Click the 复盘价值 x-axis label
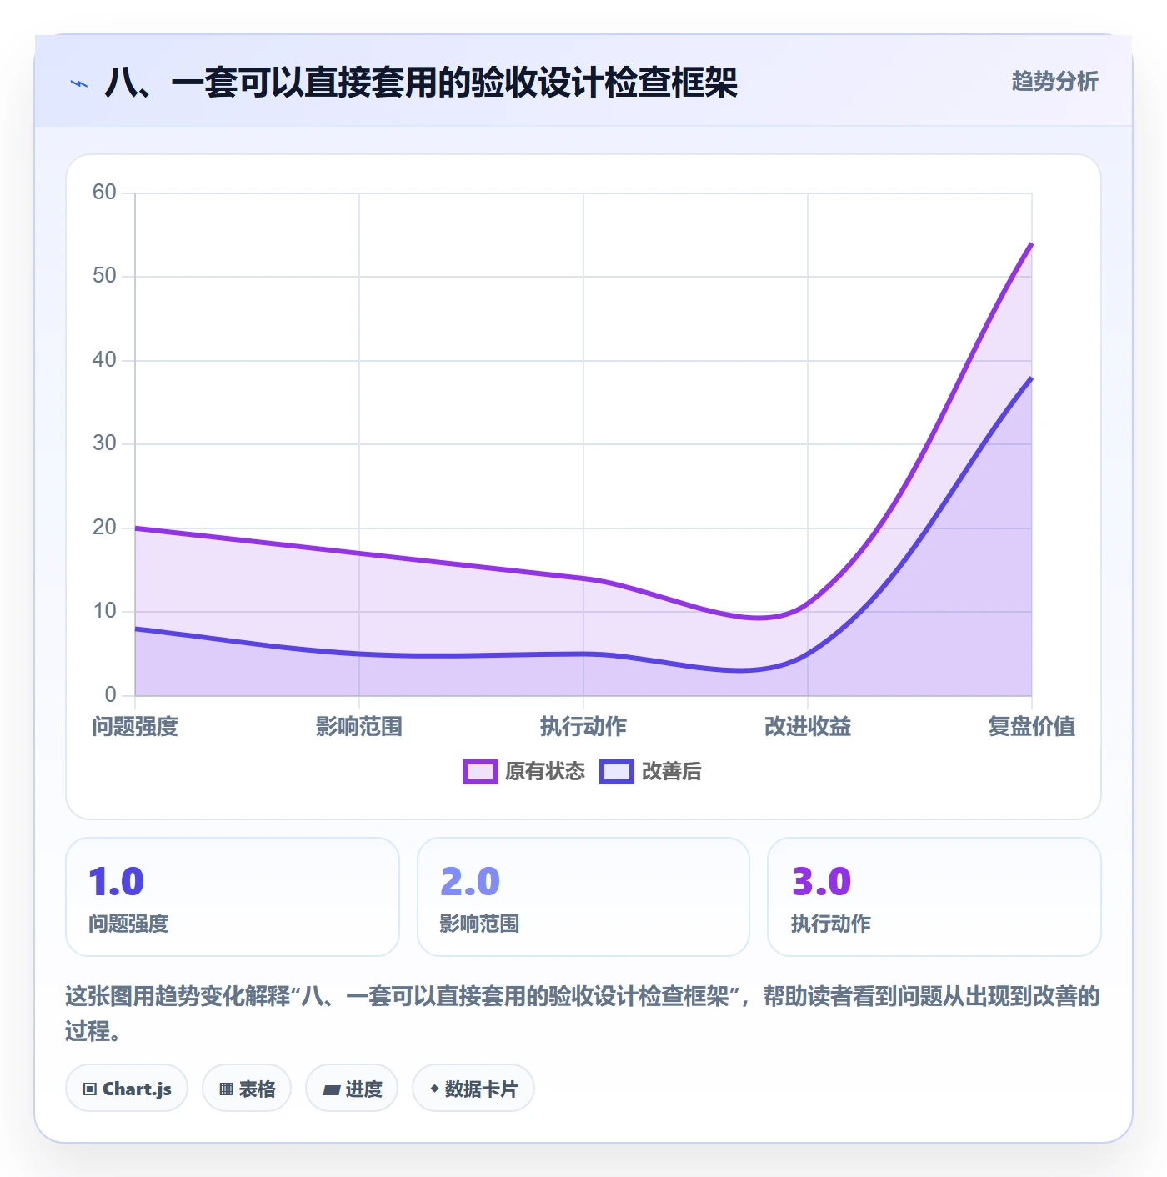 (1032, 727)
